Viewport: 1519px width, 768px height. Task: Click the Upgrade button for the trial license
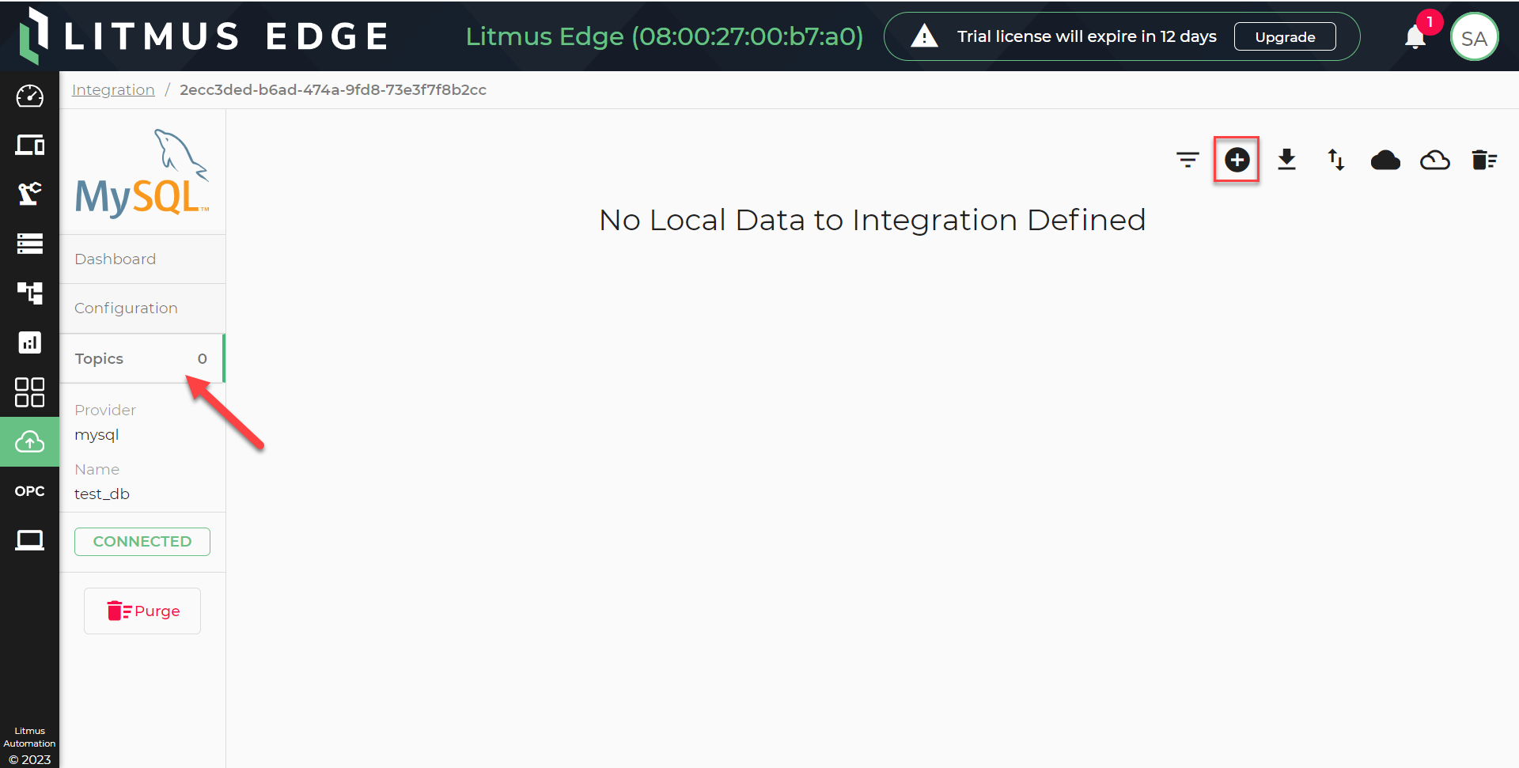[1284, 36]
